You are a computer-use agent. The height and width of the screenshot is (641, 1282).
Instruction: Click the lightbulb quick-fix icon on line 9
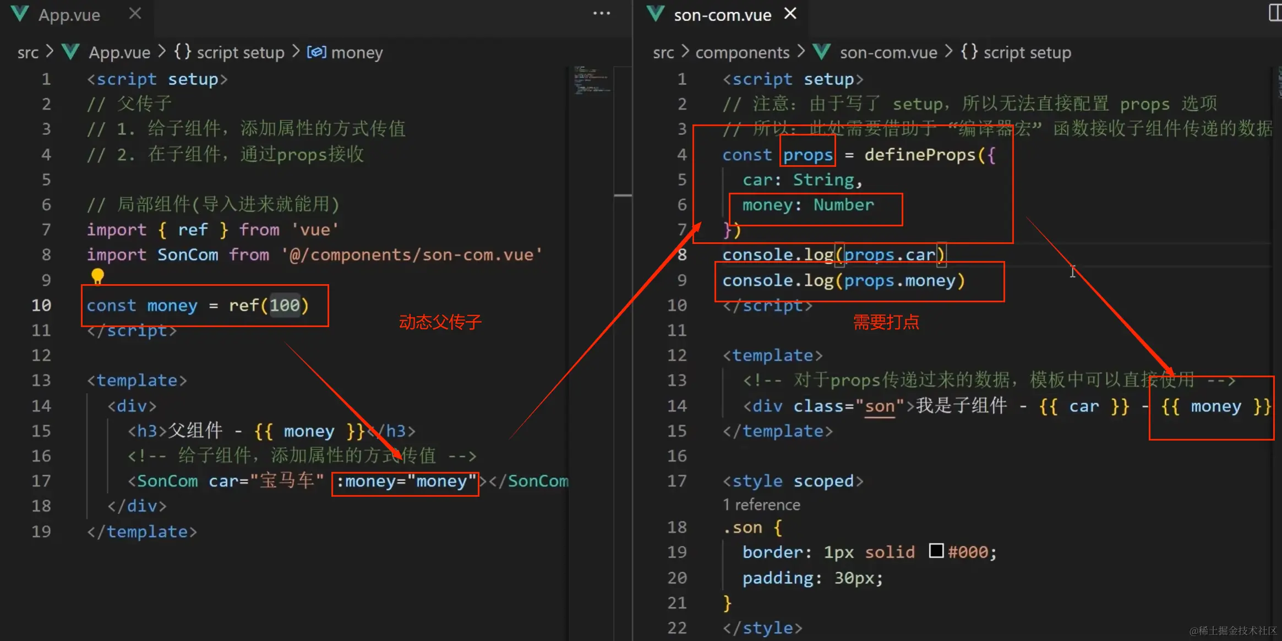coord(97,275)
